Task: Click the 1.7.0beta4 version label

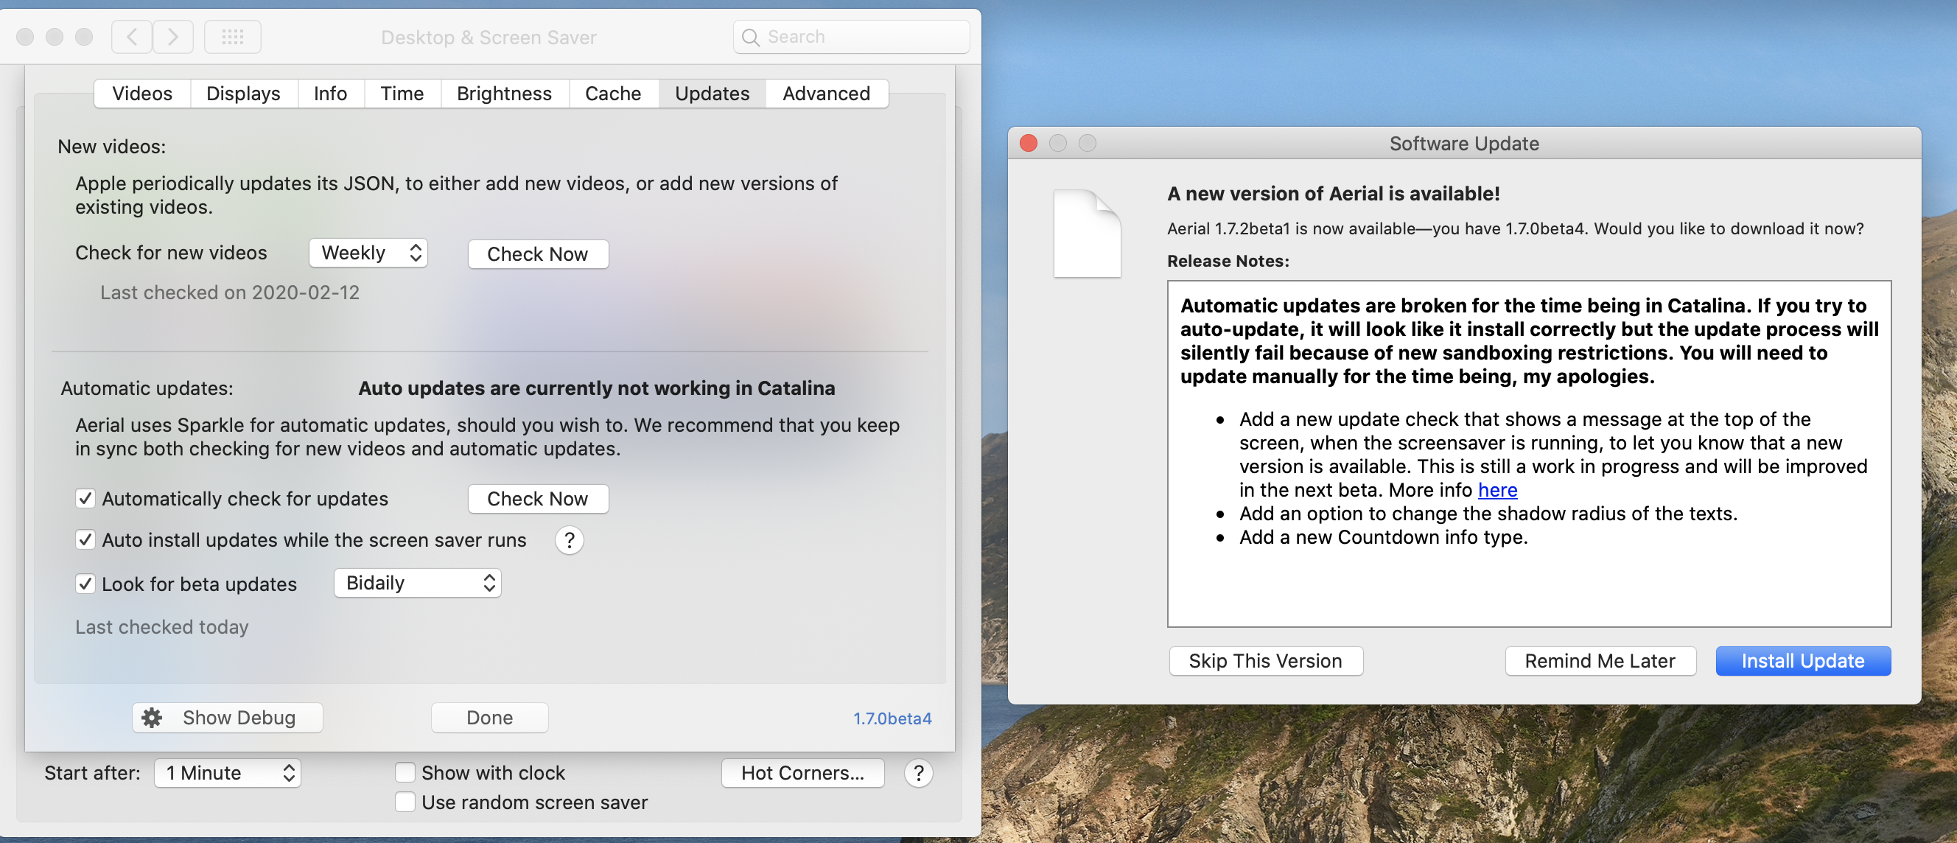Action: coord(892,718)
